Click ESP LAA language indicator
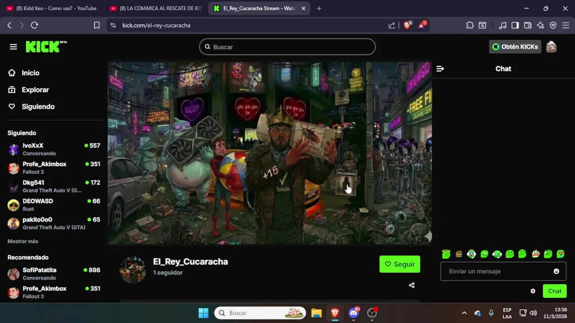Viewport: 575px width, 323px height. click(507, 313)
